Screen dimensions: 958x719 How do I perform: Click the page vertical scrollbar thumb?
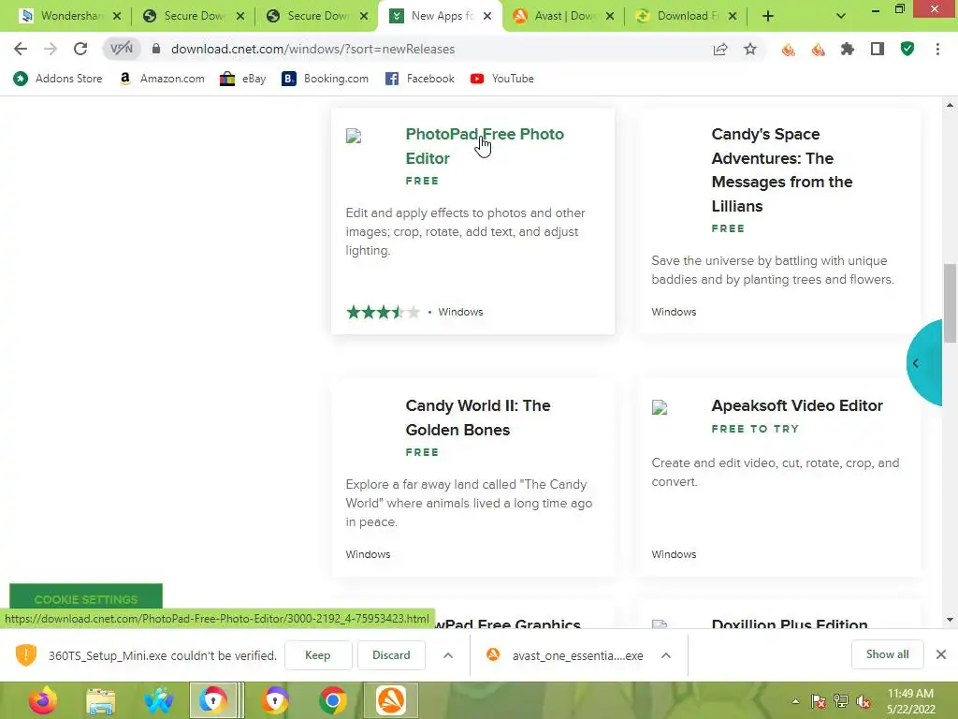(950, 302)
